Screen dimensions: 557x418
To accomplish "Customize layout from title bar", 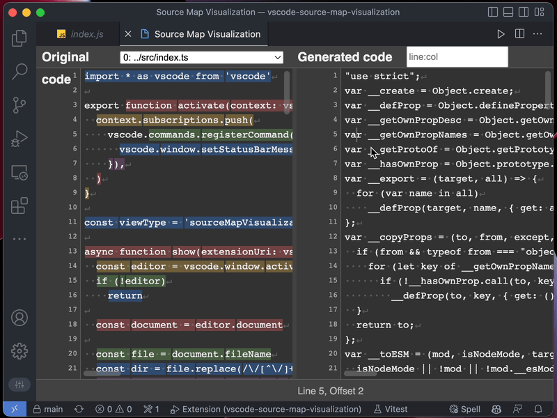I will click(539, 12).
